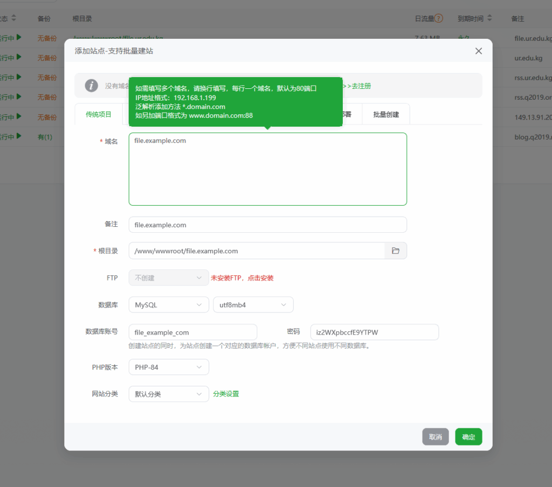The height and width of the screenshot is (487, 552).
Task: Click the info icon in the notice bar
Action: pos(92,86)
